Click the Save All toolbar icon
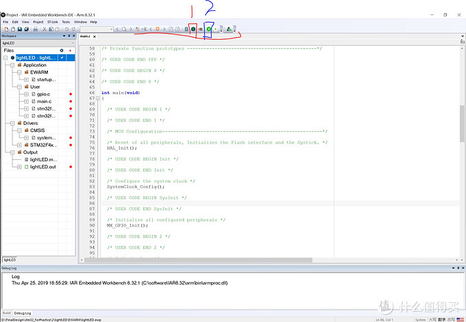The height and width of the screenshot is (322, 466). click(x=27, y=30)
